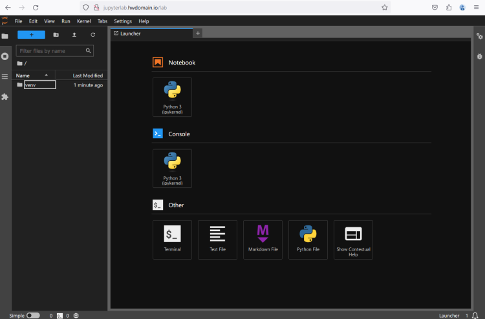
Task: Click the venv folder name edit box
Action: pos(40,85)
